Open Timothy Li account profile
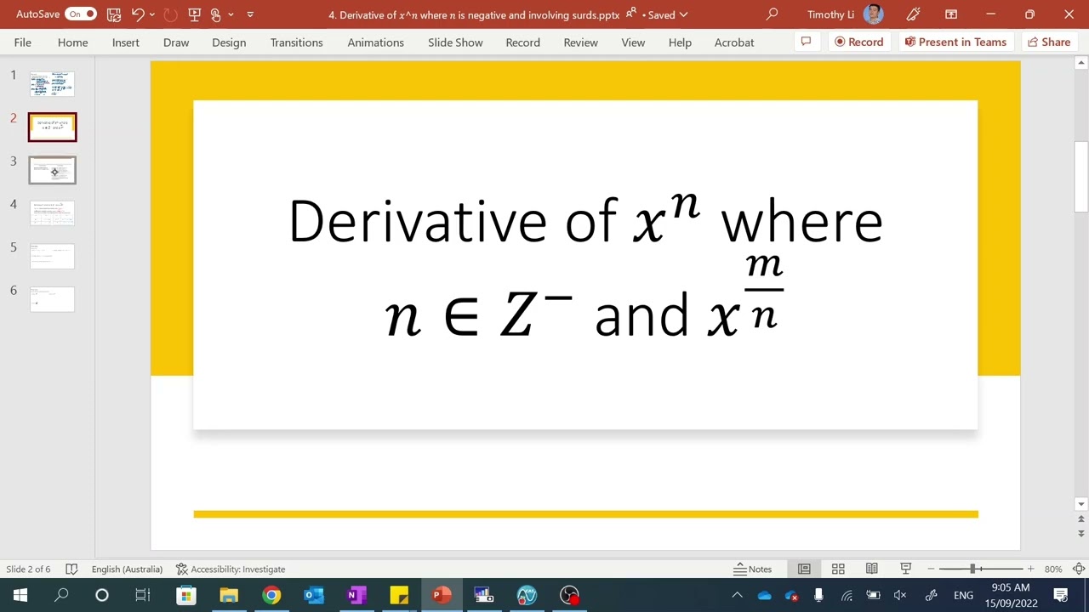Viewport: 1089px width, 612px height. [845, 14]
